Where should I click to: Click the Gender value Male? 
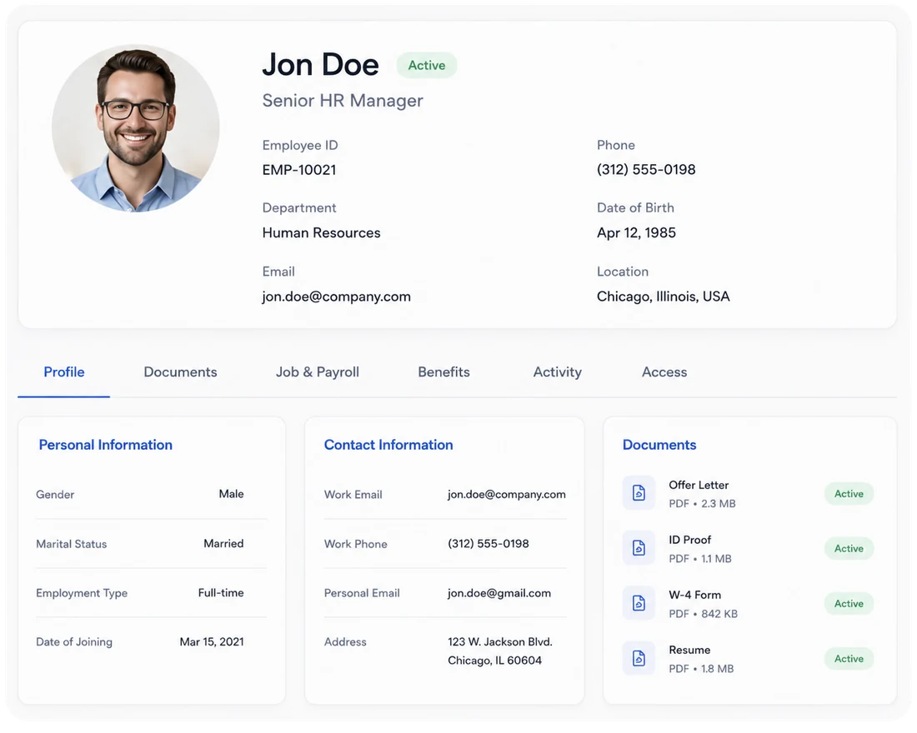tap(231, 494)
